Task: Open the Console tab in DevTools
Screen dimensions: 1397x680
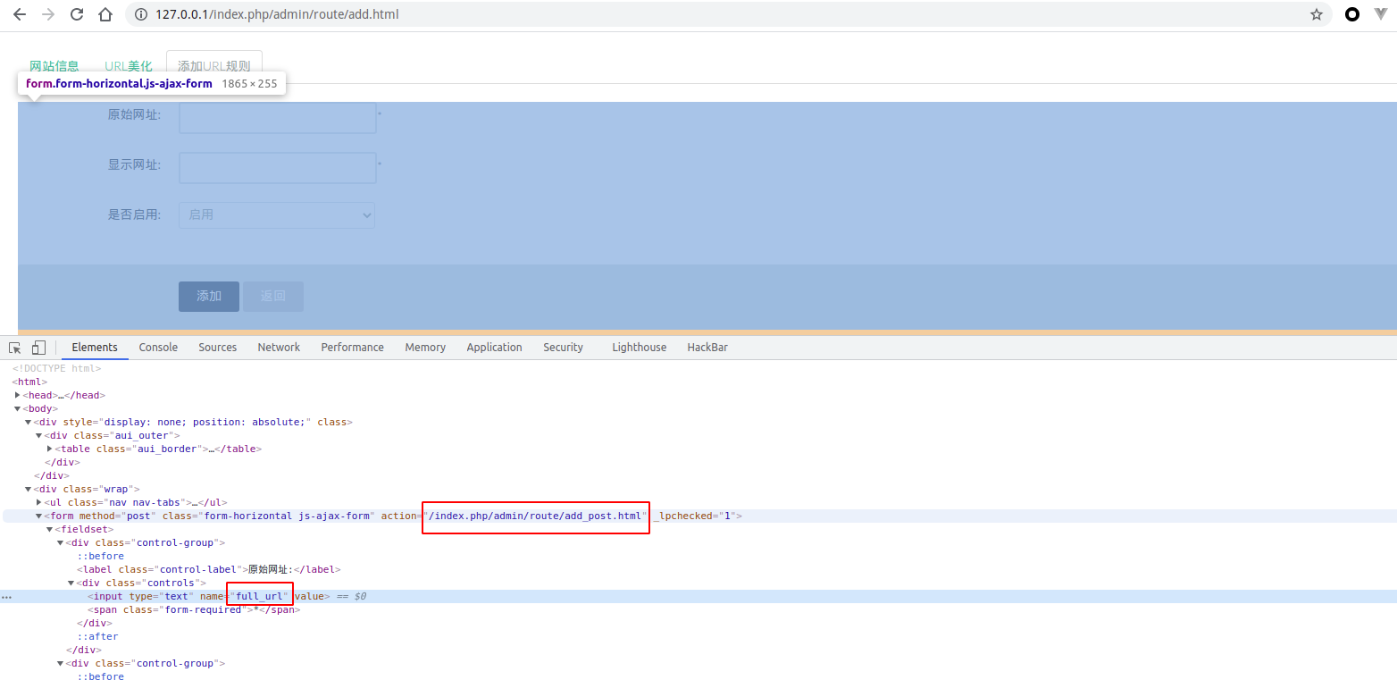Action: pos(158,348)
